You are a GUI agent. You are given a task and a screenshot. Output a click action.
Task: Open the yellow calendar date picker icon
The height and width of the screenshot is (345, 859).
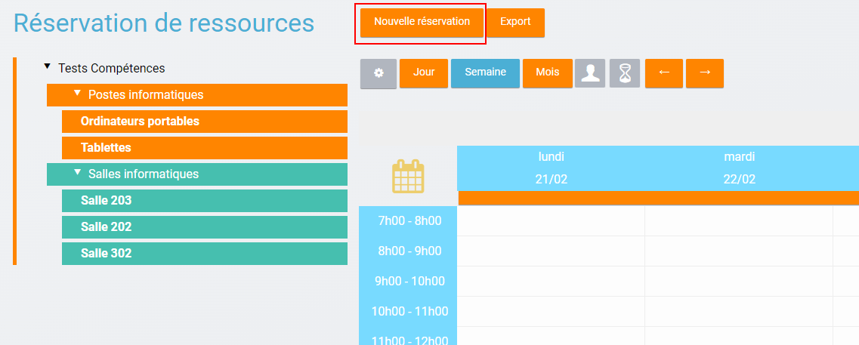(408, 177)
